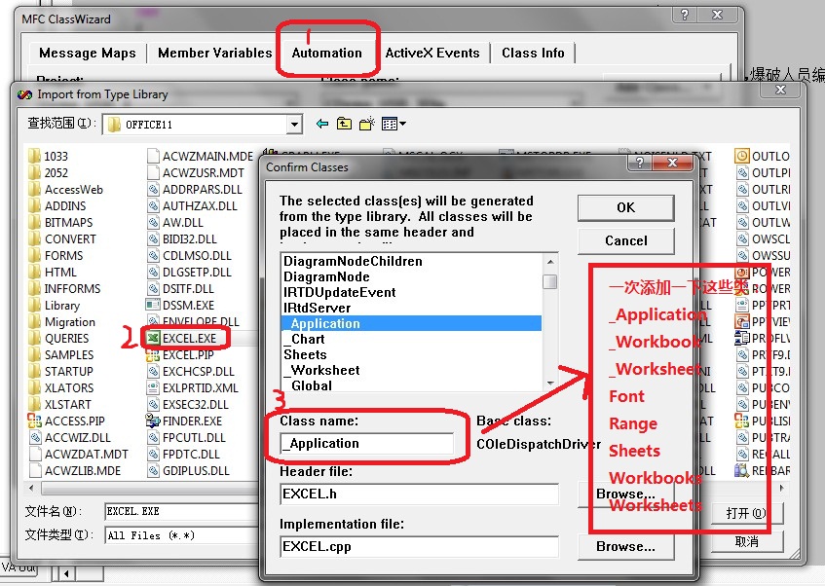Screen dimensions: 825x586
Task: Click the 打开 button in Import dialog
Action: [x=747, y=513]
